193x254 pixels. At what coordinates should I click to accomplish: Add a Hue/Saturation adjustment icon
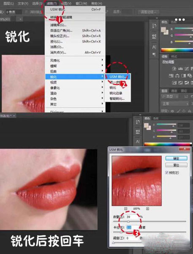tap(171, 76)
